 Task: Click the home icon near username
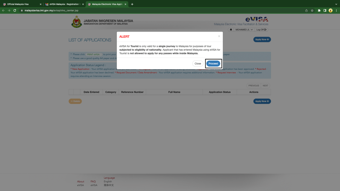pyautogui.click(x=231, y=29)
